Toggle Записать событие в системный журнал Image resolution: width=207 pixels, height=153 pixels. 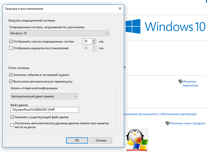(11, 75)
